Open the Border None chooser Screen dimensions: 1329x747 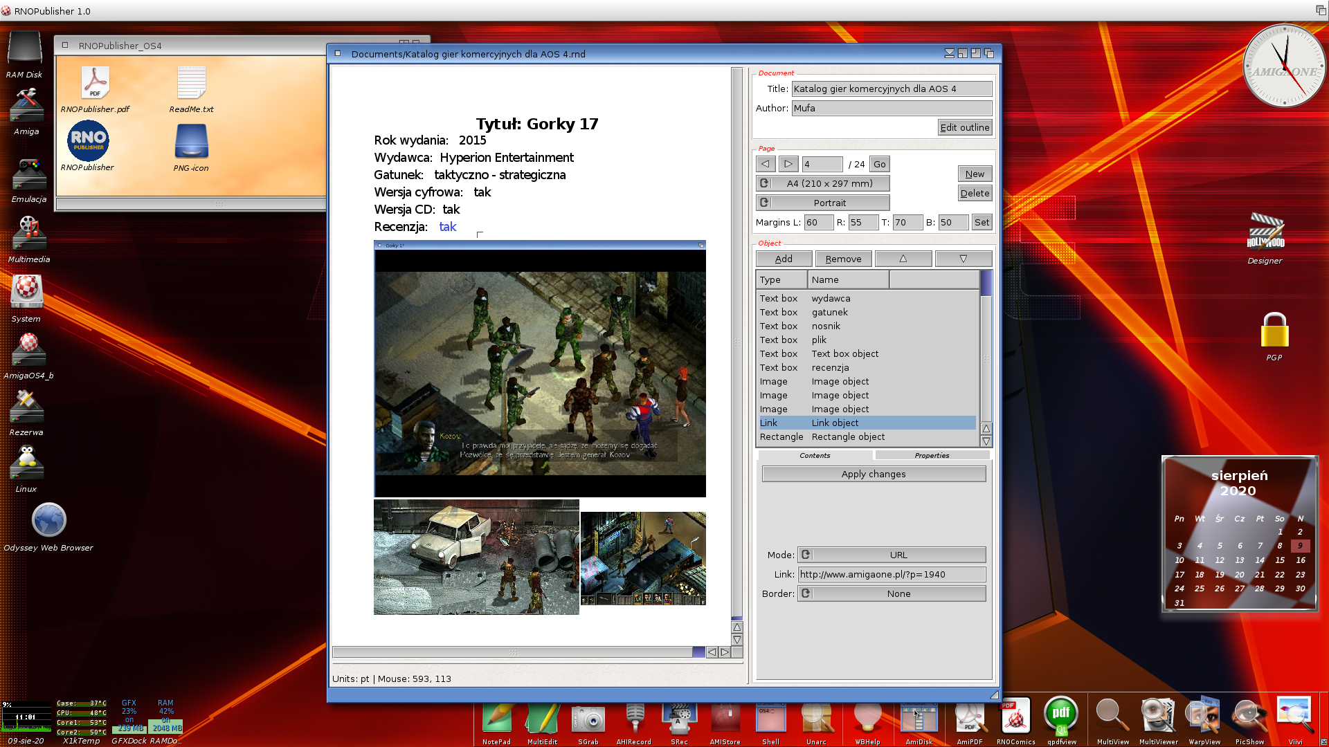tap(892, 593)
